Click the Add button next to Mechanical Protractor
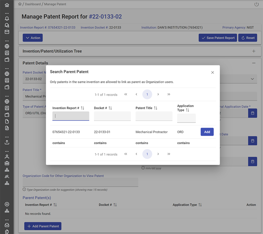Viewport: 263px width, 234px height. pos(207,132)
